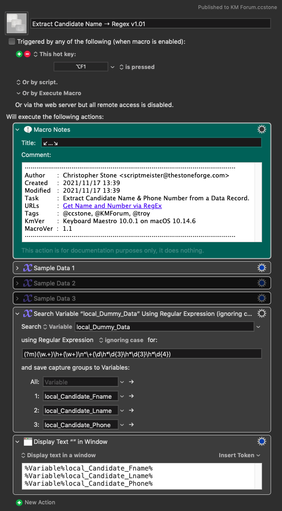Expand the Sample Data 2 action
282x511 pixels.
point(18,283)
